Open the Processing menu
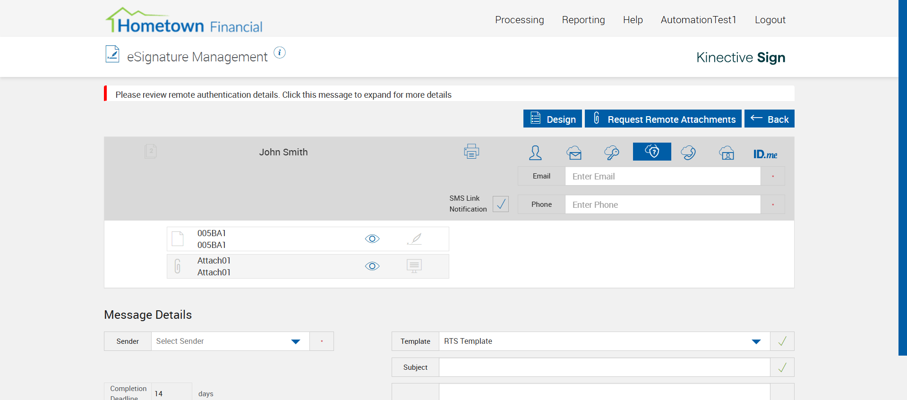The height and width of the screenshot is (400, 907). tap(519, 20)
